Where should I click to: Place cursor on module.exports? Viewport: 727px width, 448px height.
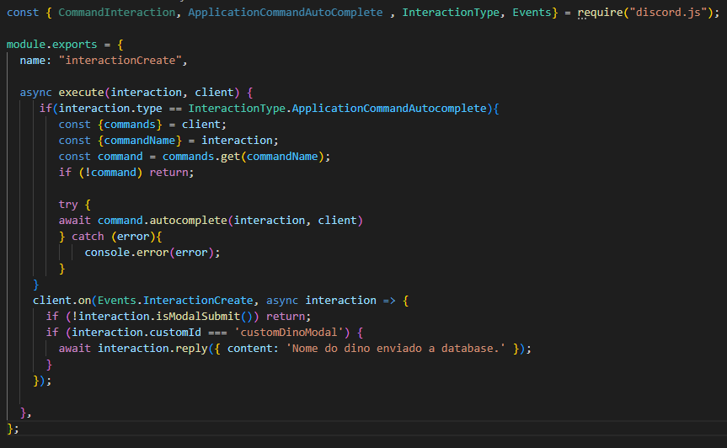[x=52, y=45]
